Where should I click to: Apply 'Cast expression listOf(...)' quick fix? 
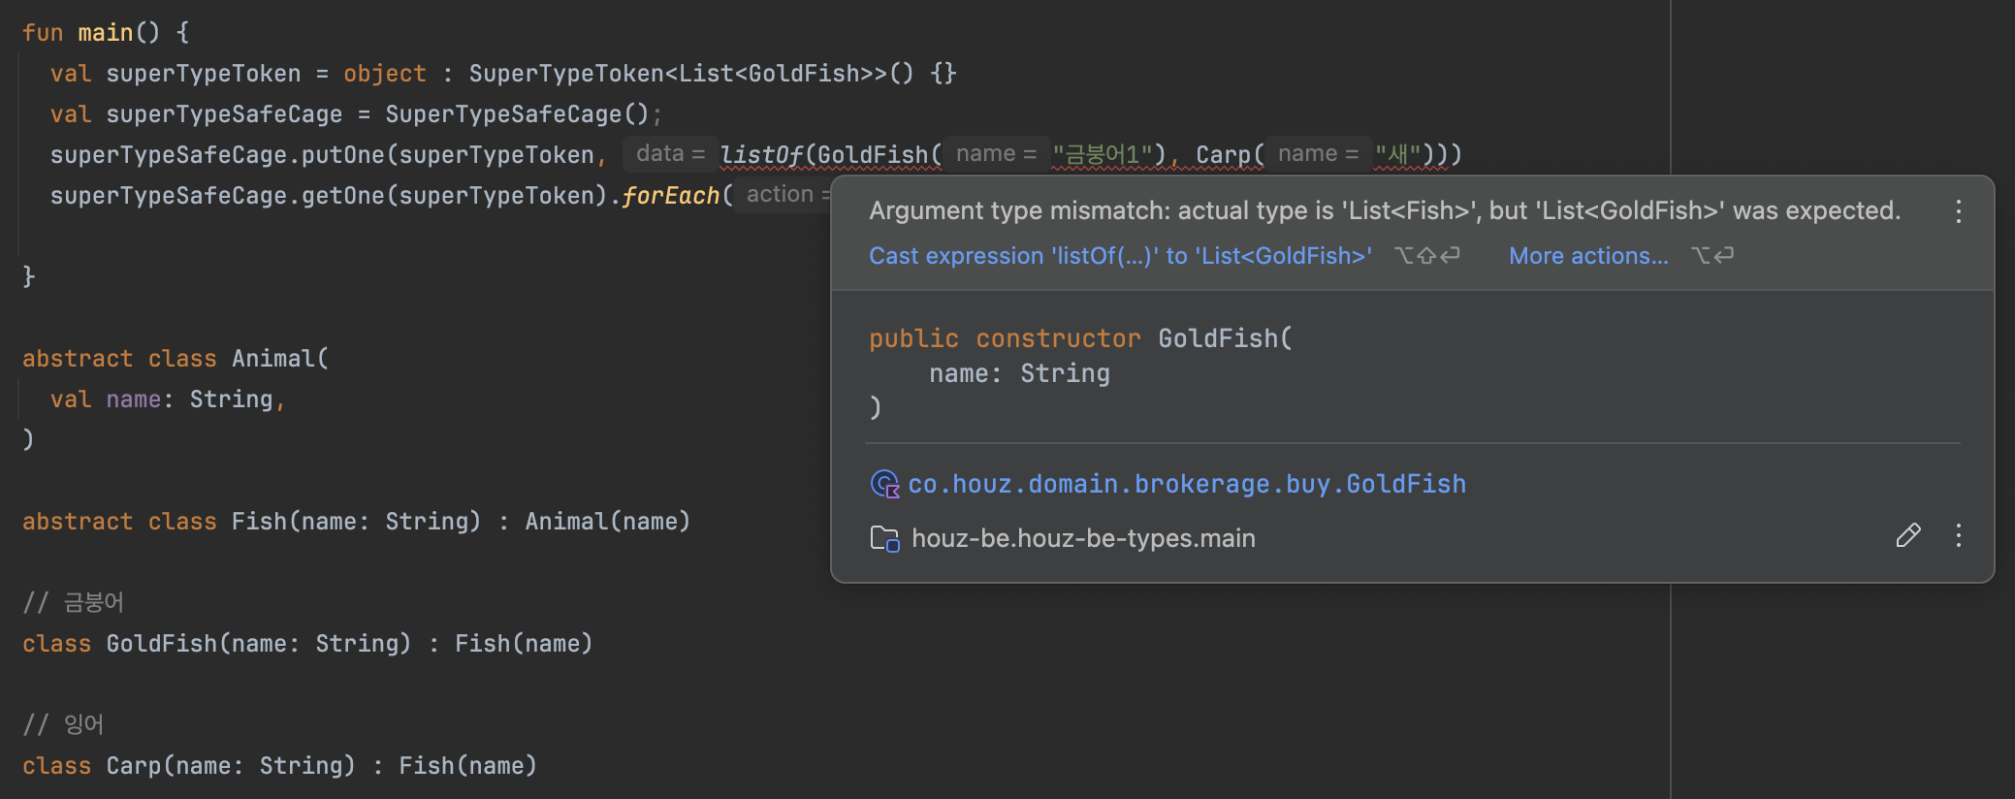click(1120, 256)
